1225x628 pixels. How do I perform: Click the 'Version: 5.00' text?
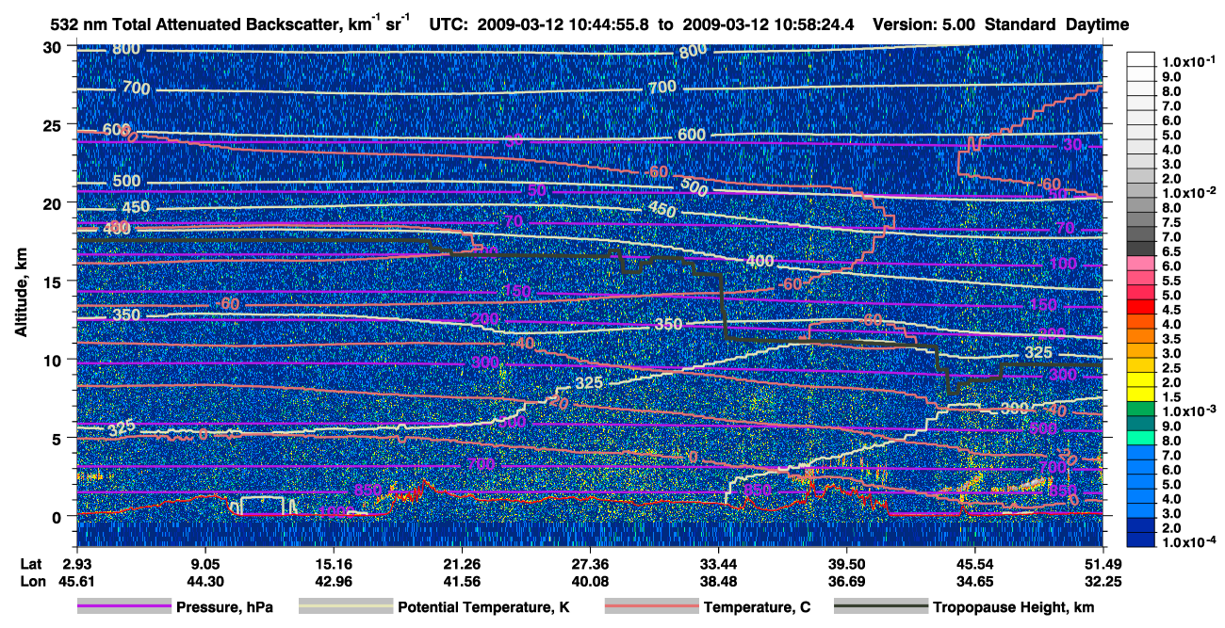point(926,25)
